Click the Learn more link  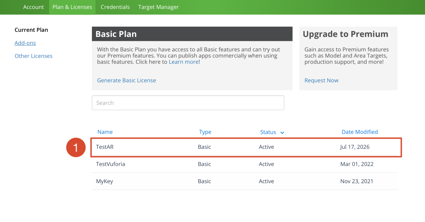click(184, 62)
